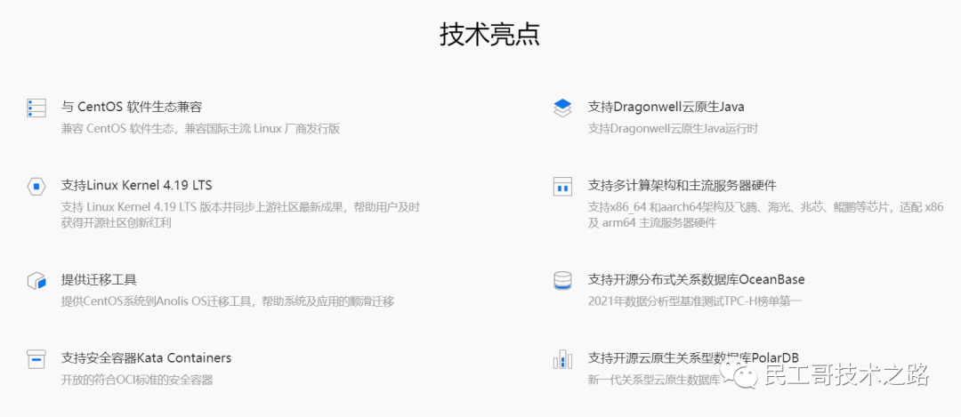The image size is (961, 417).
Task: Click the text 新一代关系型云原生数据库
Action: [x=654, y=380]
